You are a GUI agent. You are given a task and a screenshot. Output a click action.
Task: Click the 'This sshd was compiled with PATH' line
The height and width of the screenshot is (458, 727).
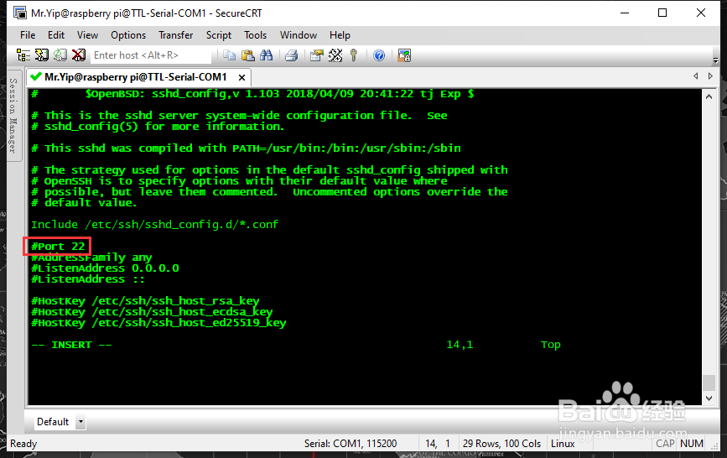coord(246,148)
